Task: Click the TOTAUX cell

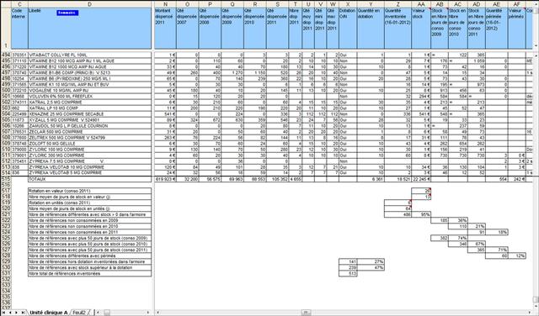Action: [x=90, y=179]
